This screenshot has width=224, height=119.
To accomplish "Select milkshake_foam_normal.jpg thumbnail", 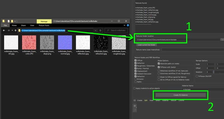I will coord(65,42).
